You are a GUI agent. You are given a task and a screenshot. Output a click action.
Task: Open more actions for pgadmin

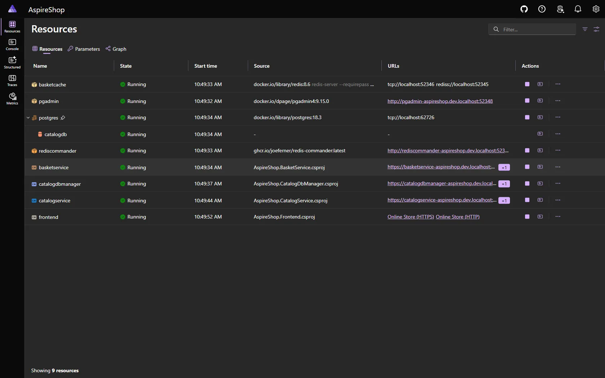558,101
